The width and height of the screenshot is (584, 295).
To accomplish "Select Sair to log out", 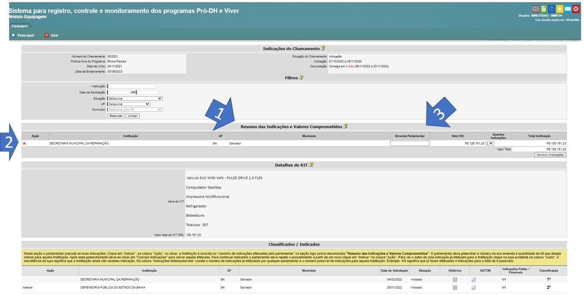I will [54, 35].
